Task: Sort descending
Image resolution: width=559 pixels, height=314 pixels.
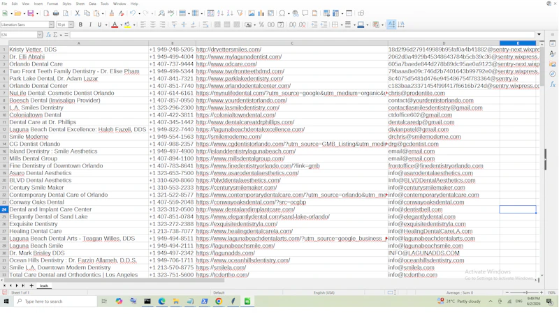Action: [x=230, y=13]
